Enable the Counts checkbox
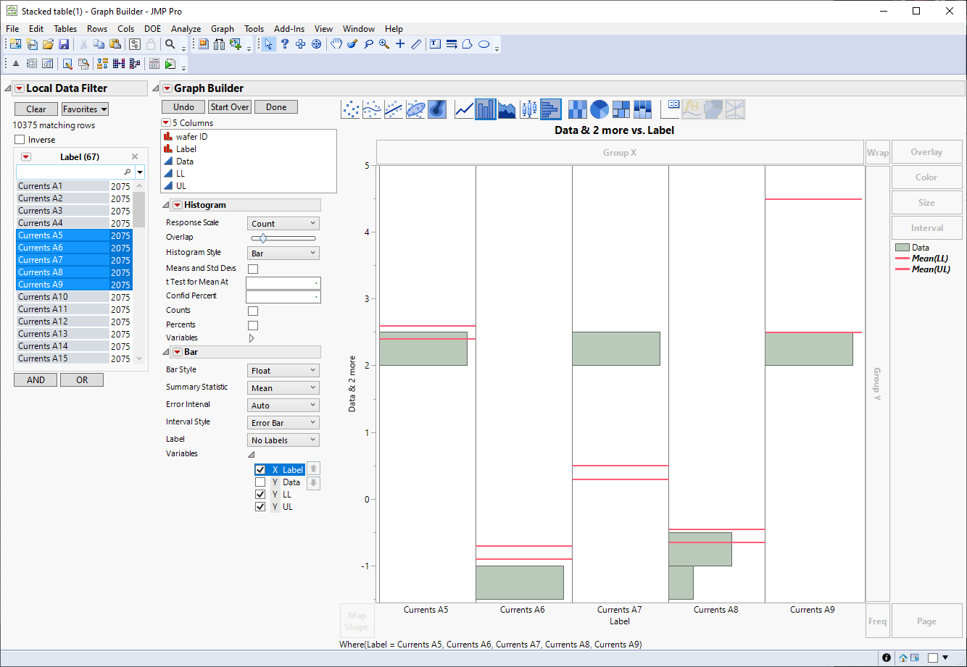This screenshot has width=967, height=667. [x=253, y=311]
